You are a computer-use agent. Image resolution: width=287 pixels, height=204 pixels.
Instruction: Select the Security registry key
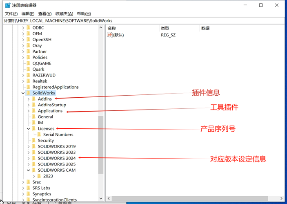coord(46,140)
